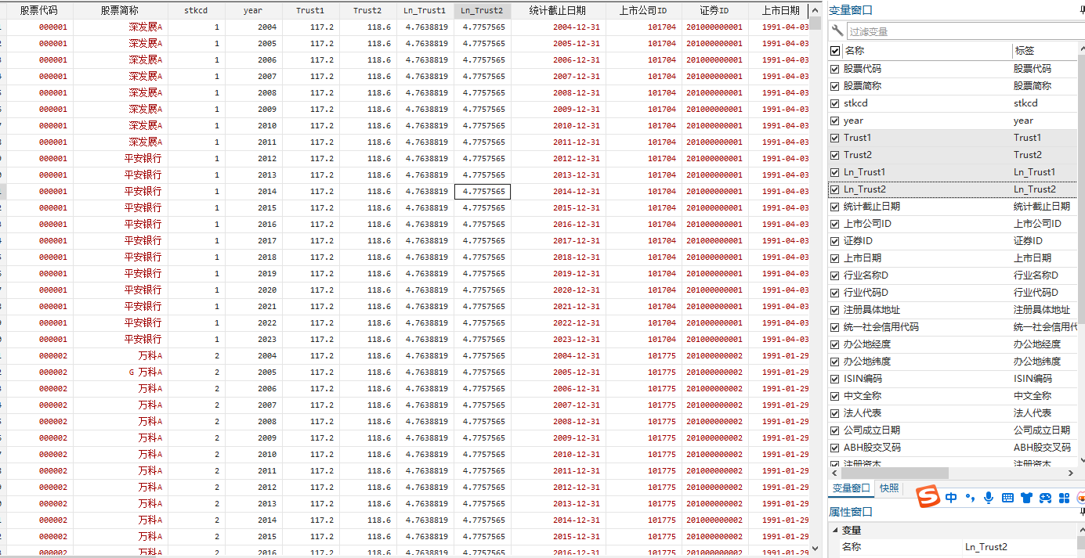Sort variables by the 名称 header
Image resolution: width=1085 pixels, height=558 pixels.
[x=928, y=51]
